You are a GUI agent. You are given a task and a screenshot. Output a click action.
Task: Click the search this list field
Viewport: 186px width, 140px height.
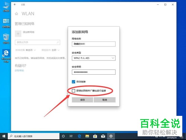click(38, 42)
